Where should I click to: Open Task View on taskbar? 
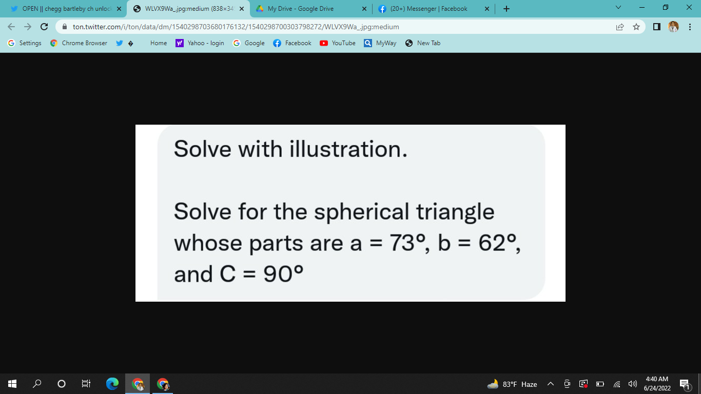point(86,384)
